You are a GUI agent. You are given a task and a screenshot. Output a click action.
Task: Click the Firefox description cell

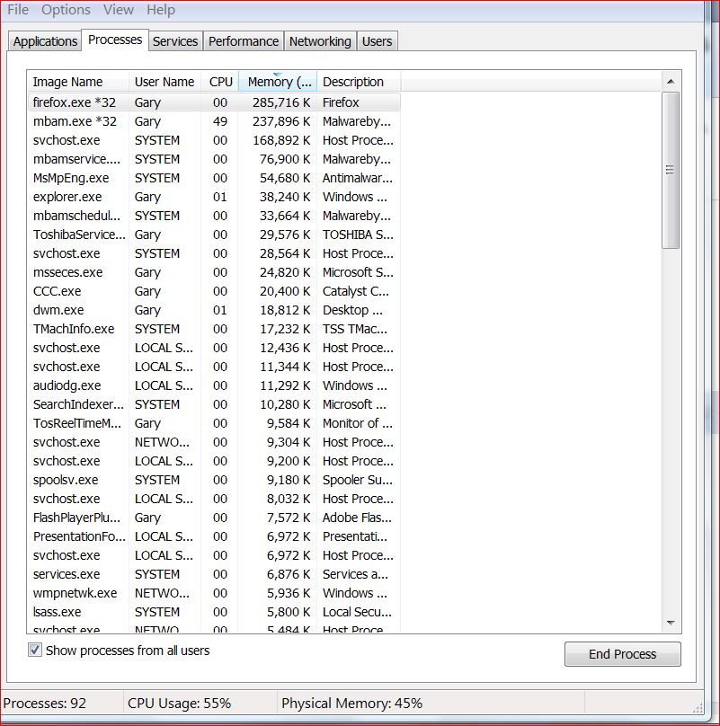coord(341,102)
